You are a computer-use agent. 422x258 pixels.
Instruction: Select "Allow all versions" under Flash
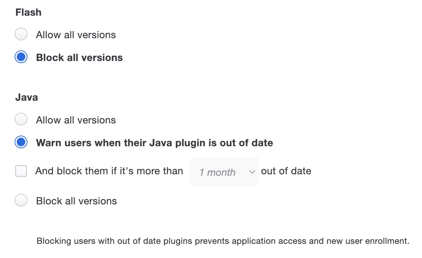click(x=21, y=35)
